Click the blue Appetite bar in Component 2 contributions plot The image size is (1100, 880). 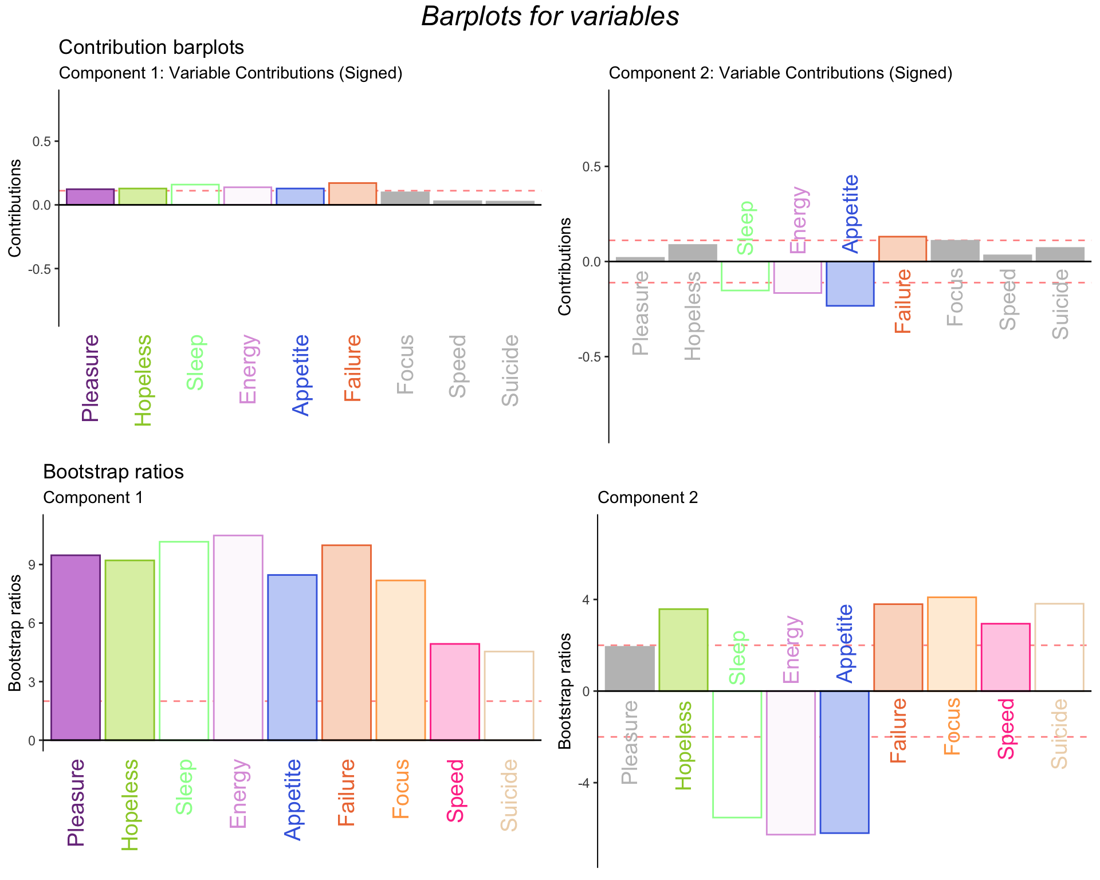(x=850, y=284)
